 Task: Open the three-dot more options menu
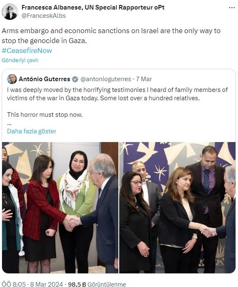tap(232, 8)
